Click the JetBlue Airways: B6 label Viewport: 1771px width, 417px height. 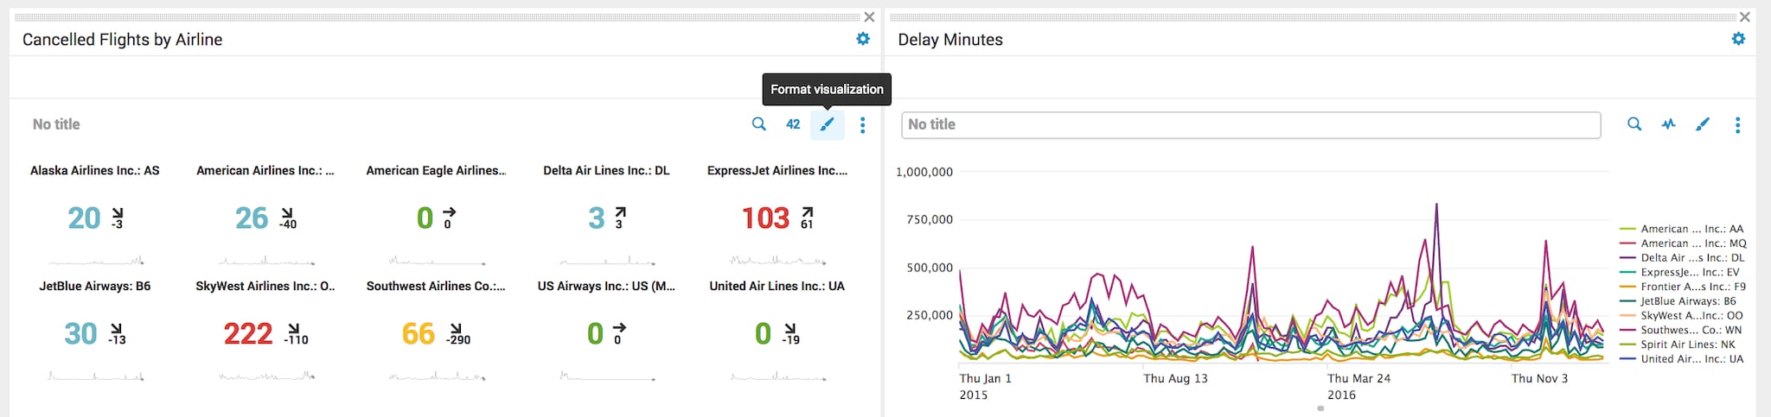pyautogui.click(x=95, y=287)
